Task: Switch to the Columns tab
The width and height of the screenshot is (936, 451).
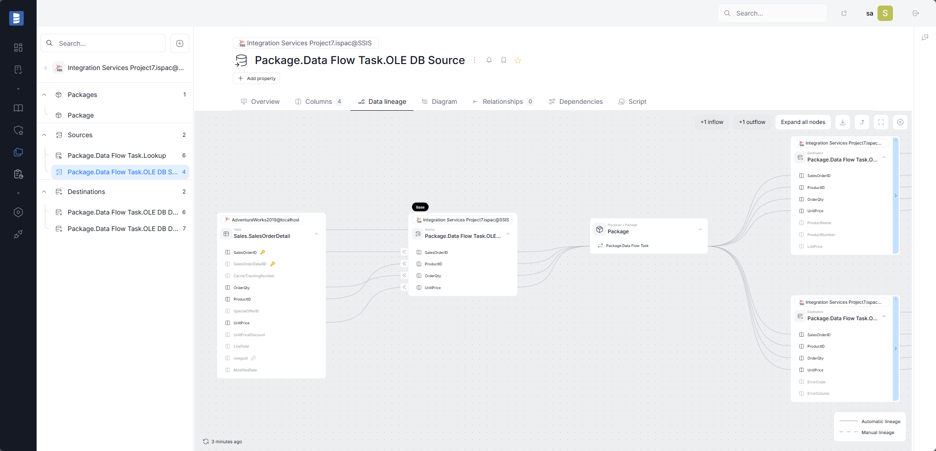Action: 318,102
